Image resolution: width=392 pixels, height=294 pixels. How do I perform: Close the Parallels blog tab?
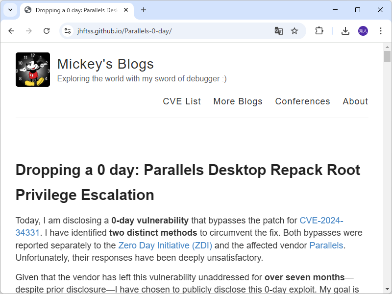coord(126,10)
